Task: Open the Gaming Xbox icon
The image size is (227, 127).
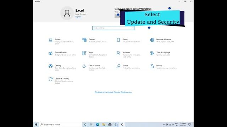Action: point(50,66)
